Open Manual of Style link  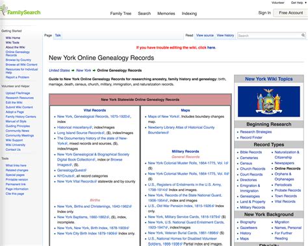[16, 121]
